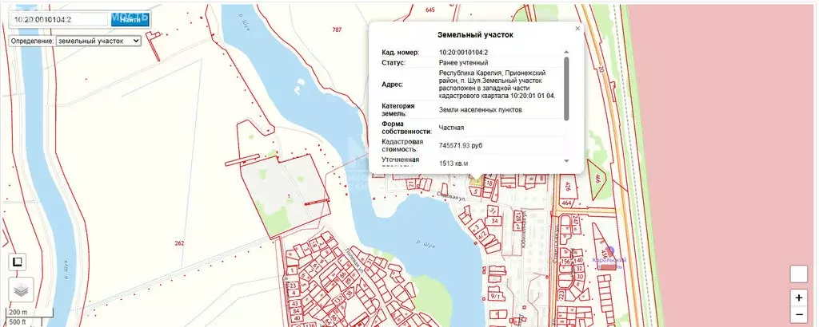Click cadastral number value in the popup
The width and height of the screenshot is (819, 327).
[463, 52]
